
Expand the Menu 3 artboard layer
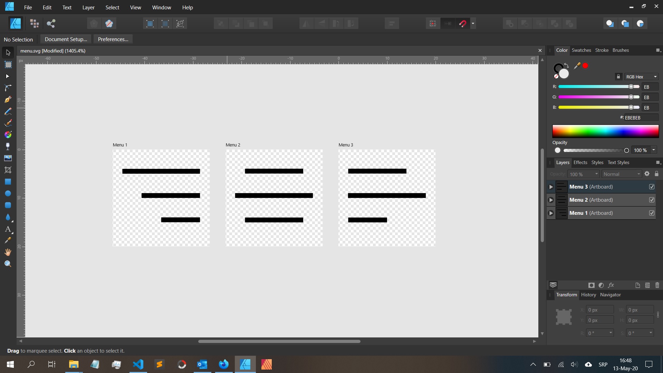(x=551, y=187)
